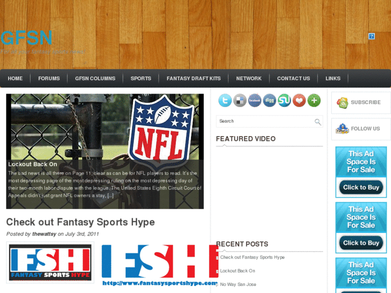Open the Lockout Back On slider headline
Image resolution: width=391 pixels, height=293 pixels.
(33, 165)
